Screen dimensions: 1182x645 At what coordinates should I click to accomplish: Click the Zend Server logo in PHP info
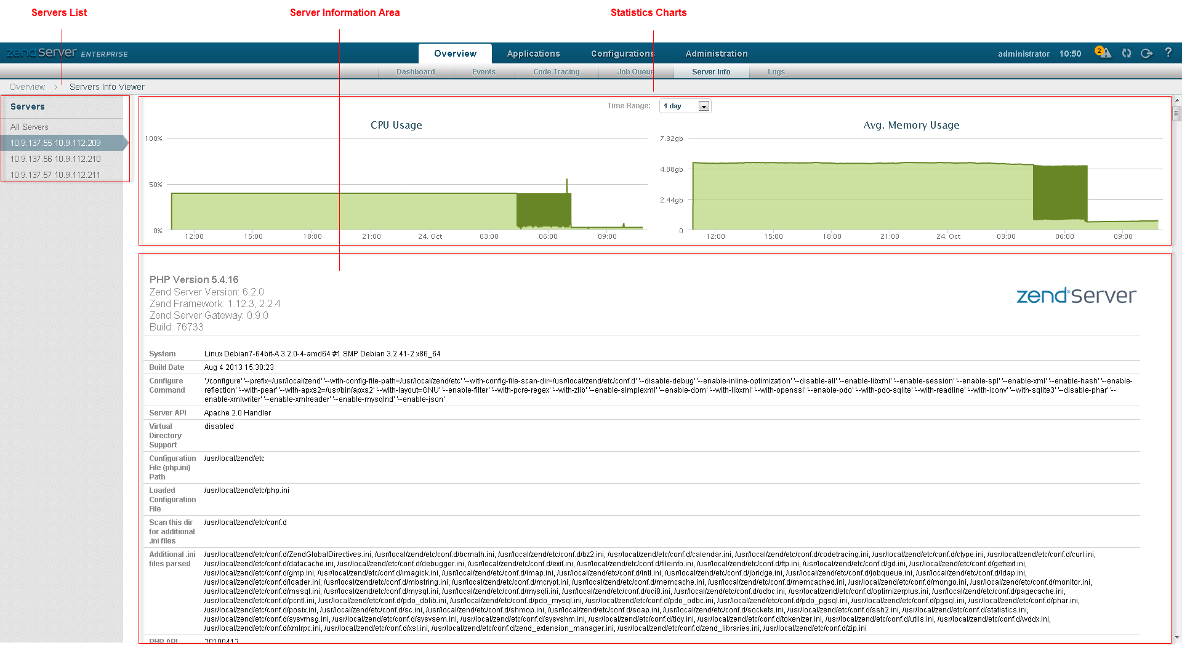[x=1075, y=296]
